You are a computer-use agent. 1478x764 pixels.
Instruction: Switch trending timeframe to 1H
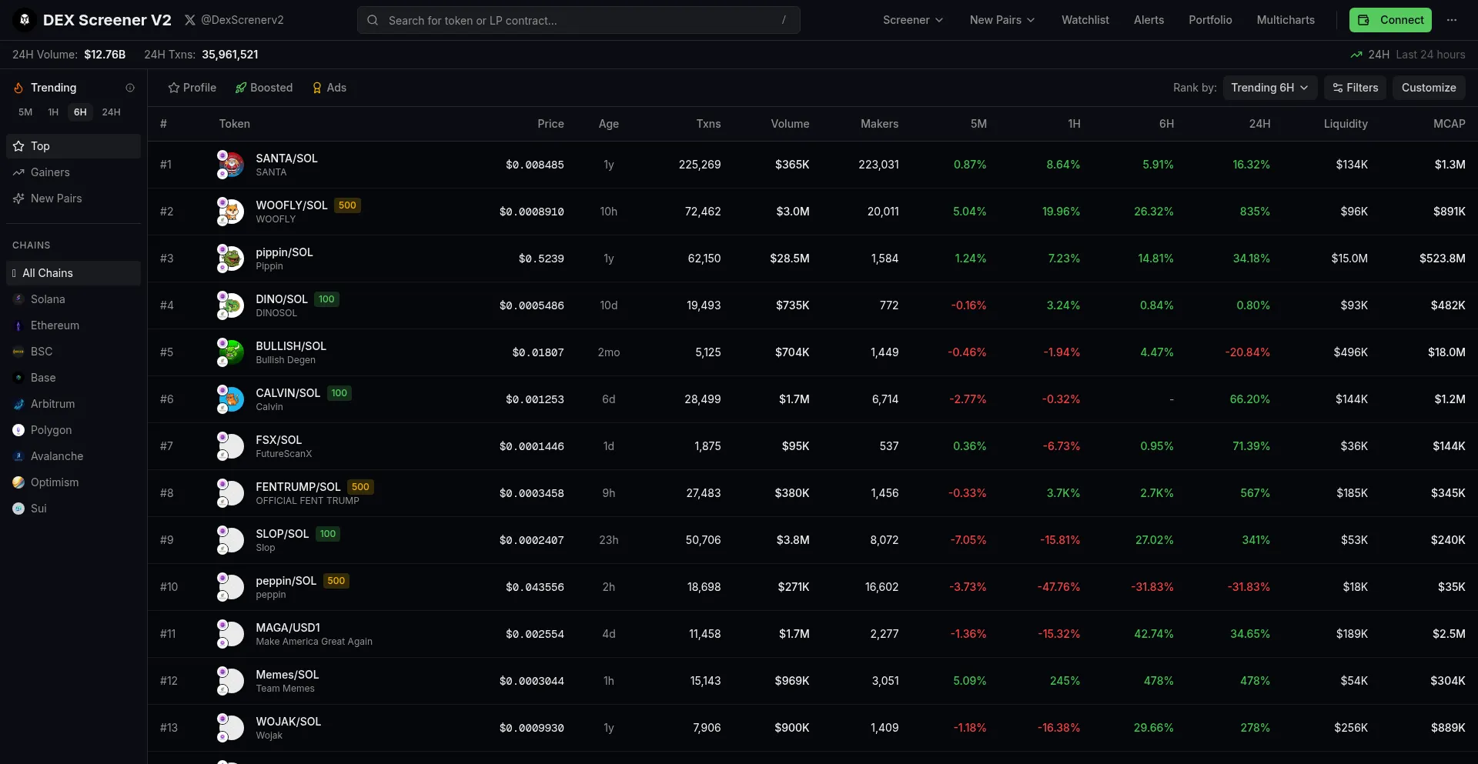[x=53, y=112]
